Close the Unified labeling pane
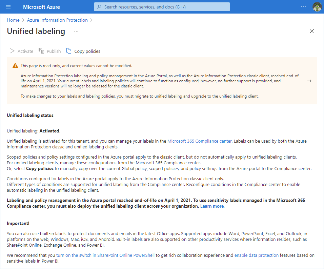324x269 pixels. click(x=311, y=31)
